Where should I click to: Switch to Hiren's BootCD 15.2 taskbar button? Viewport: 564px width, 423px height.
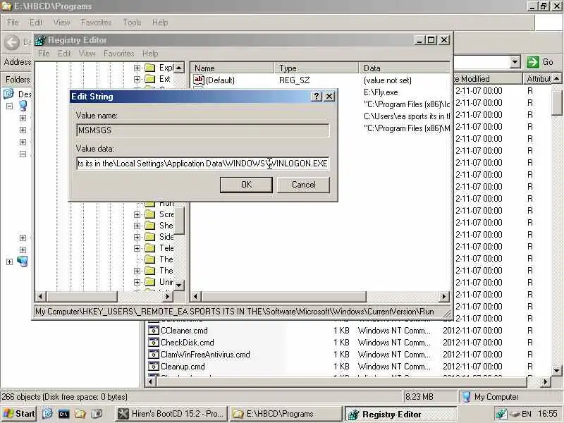point(172,414)
